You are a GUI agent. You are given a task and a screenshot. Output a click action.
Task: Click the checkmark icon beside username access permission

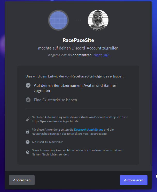click(x=28, y=85)
